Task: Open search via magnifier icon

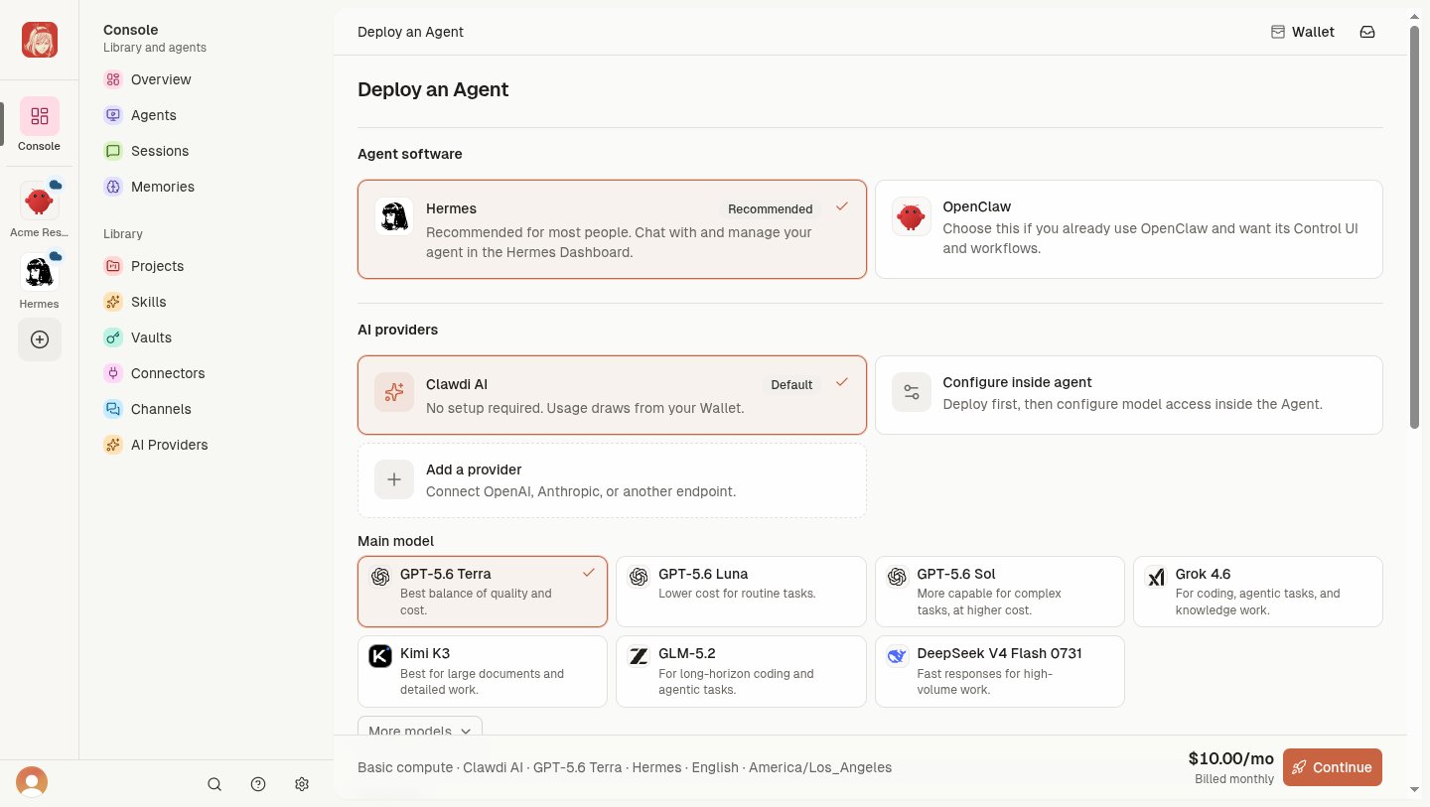Action: (x=214, y=784)
